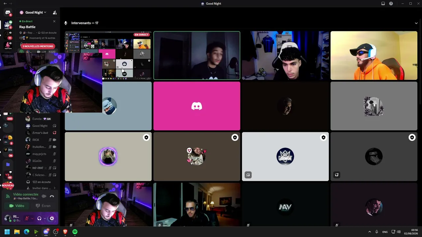
Task: Open Spotify from the taskbar
Action: click(x=75, y=232)
